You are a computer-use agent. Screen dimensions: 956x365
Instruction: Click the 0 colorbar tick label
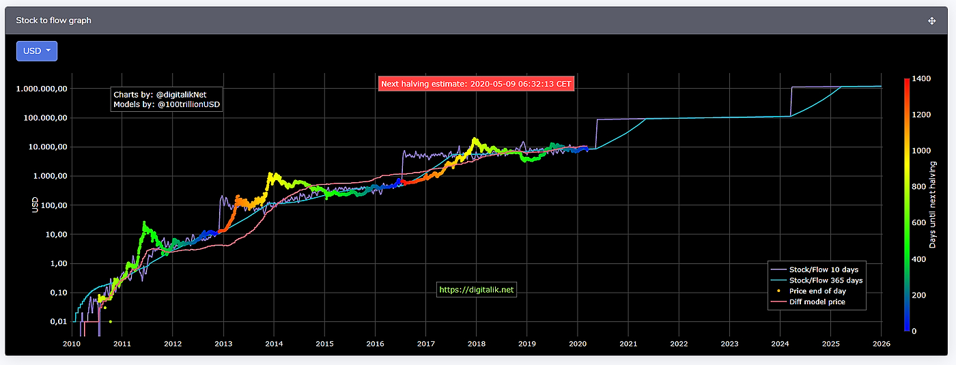915,331
